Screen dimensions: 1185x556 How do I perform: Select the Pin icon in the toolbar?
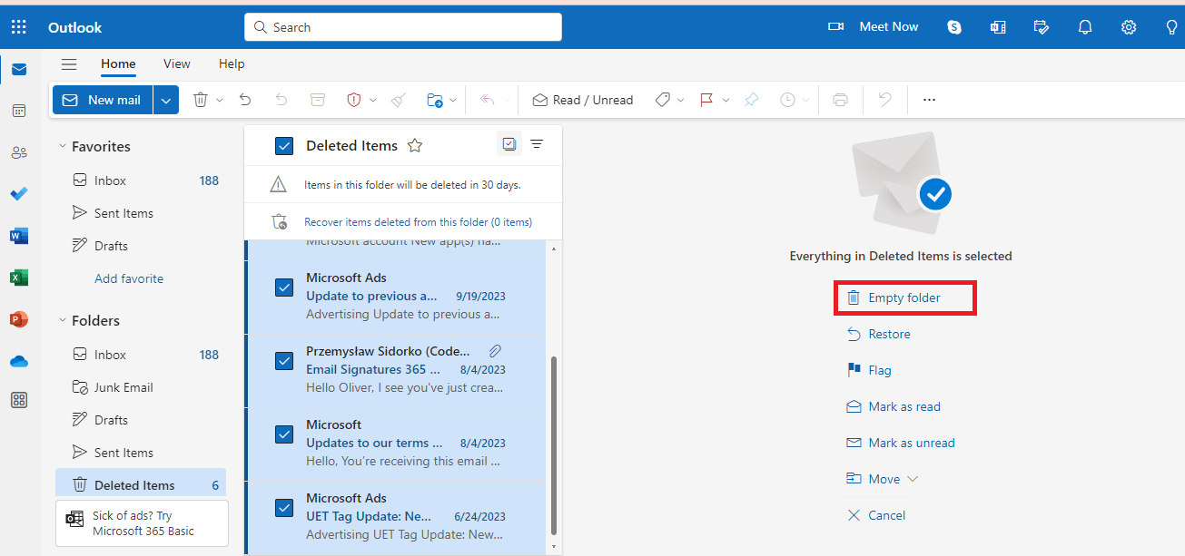[x=751, y=100]
